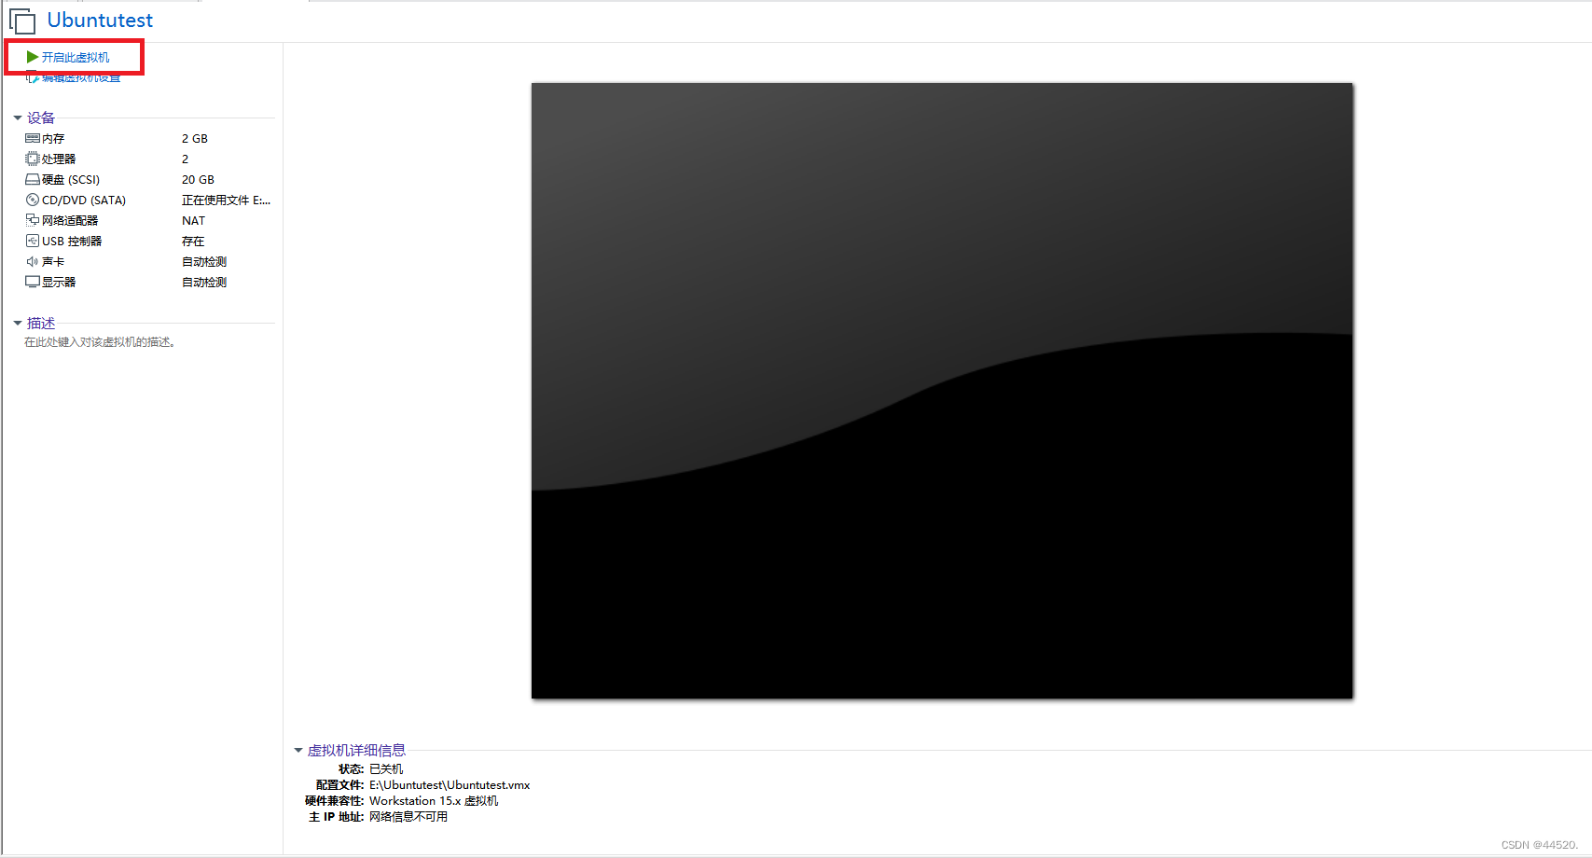Image resolution: width=1592 pixels, height=858 pixels.
Task: Click the description field 在此处键入对该虚拟机的描述
Action: coord(100,342)
